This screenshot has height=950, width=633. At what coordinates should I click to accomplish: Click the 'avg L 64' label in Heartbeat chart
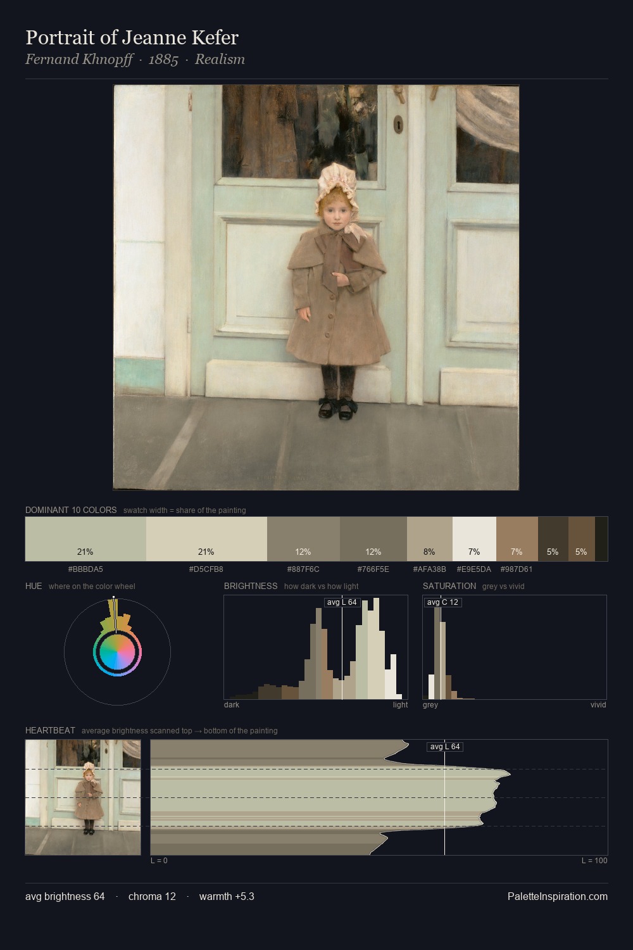(x=445, y=747)
